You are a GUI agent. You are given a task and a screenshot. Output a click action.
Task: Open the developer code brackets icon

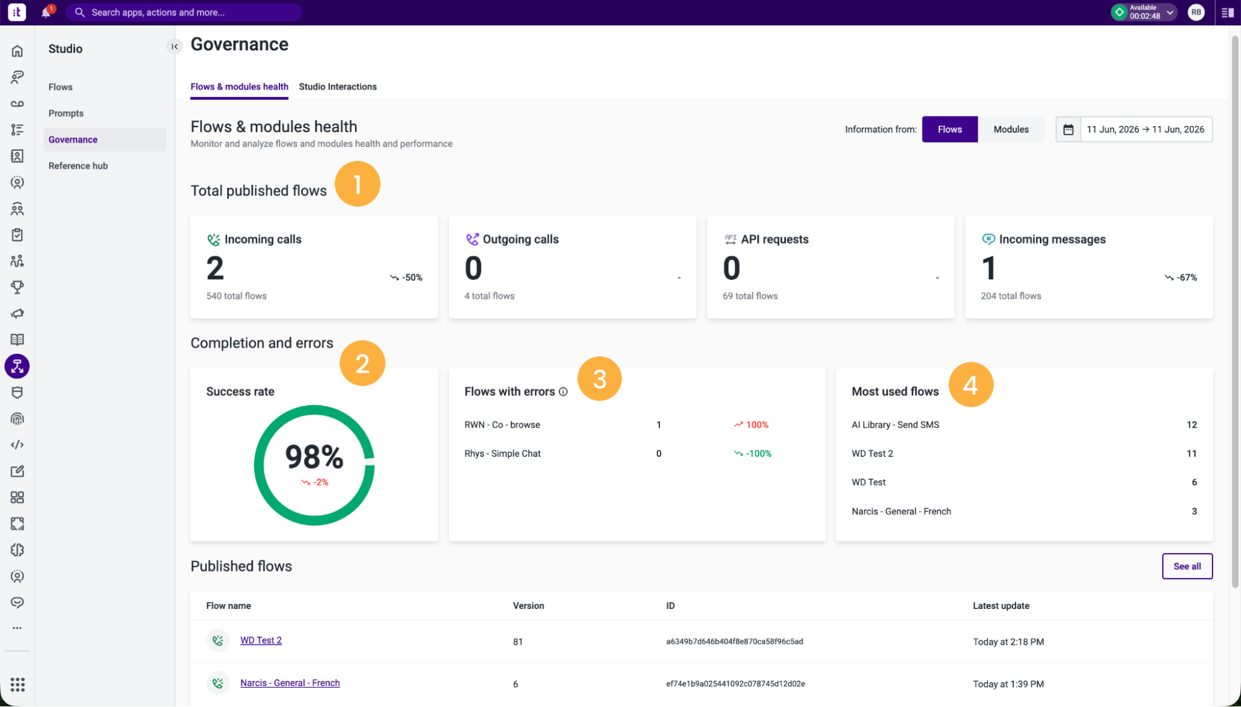point(17,445)
